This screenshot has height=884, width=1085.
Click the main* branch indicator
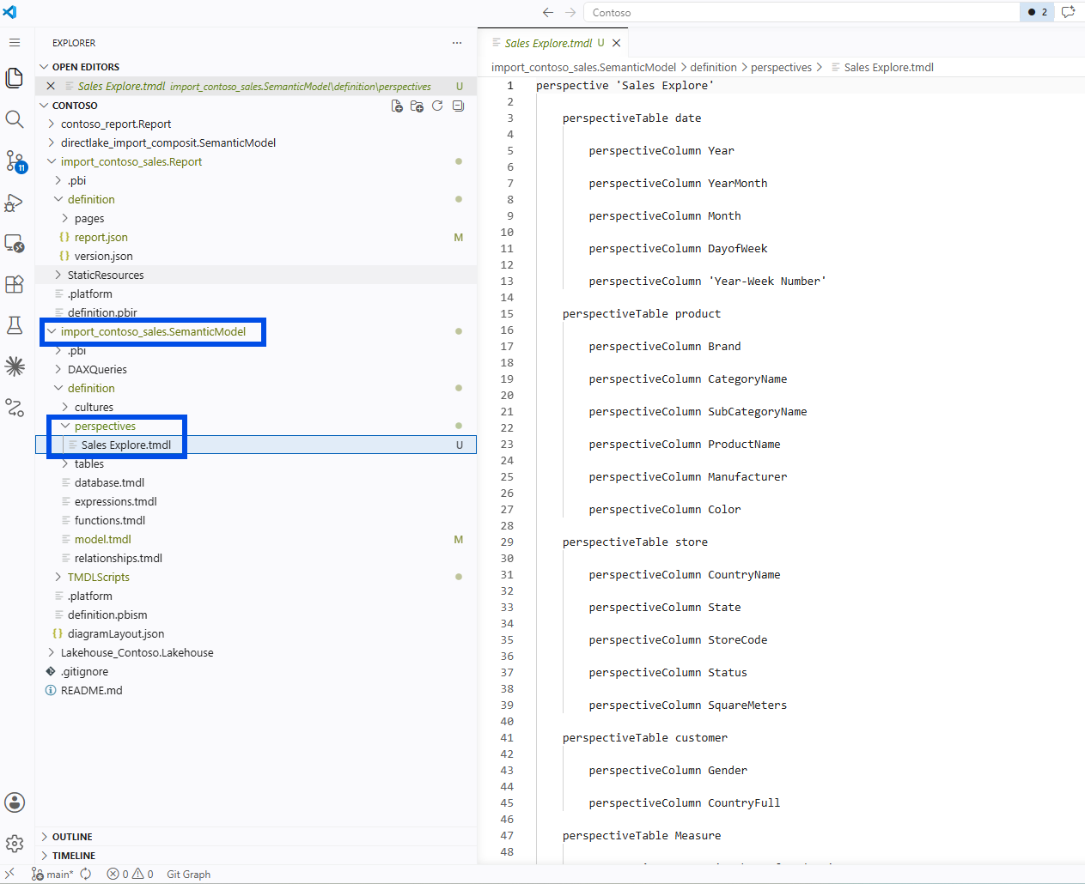[x=52, y=874]
